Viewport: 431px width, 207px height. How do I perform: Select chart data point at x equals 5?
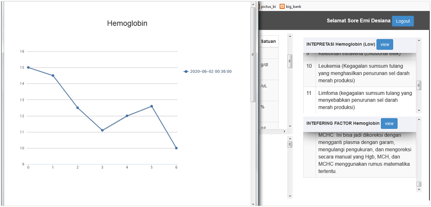[152, 106]
